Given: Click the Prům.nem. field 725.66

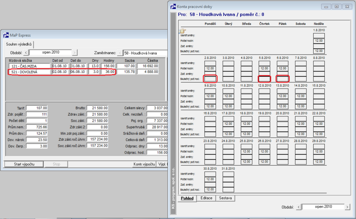Looking at the screenshot, I should [37, 127].
